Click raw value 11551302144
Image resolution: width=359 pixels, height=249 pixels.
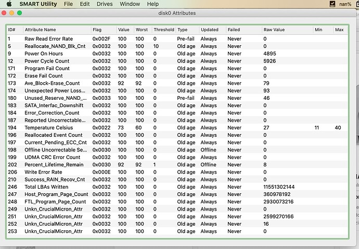279,187
